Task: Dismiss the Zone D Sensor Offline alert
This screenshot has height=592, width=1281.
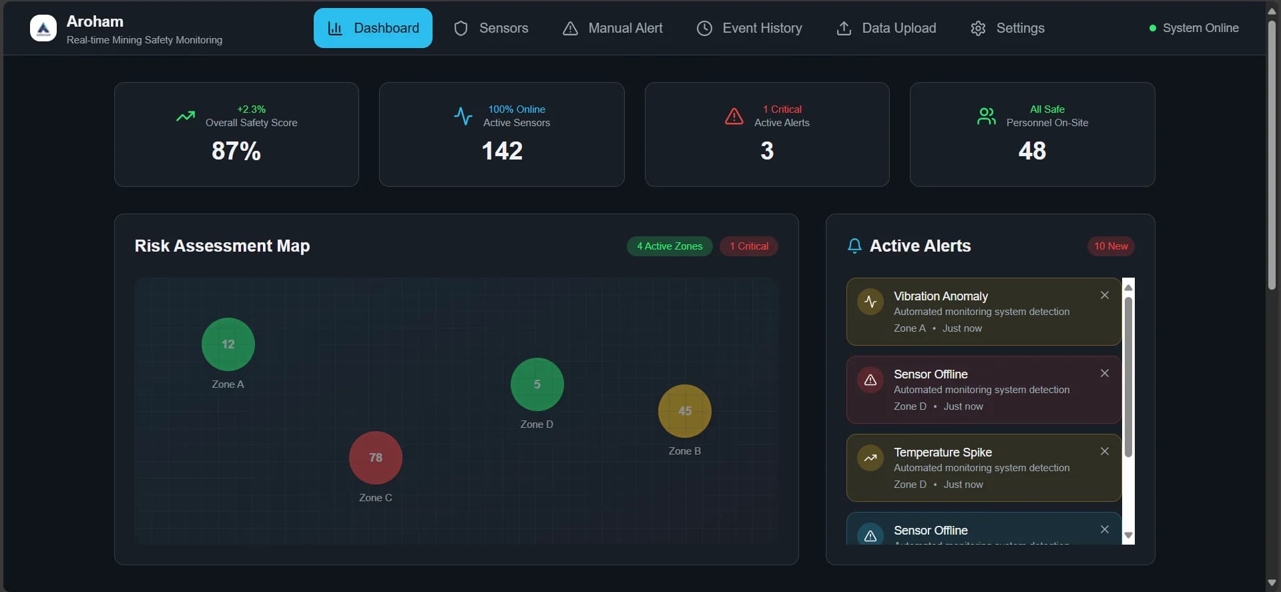Action: coord(1105,373)
